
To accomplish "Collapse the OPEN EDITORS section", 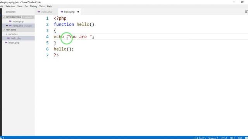I will tap(4, 17).
